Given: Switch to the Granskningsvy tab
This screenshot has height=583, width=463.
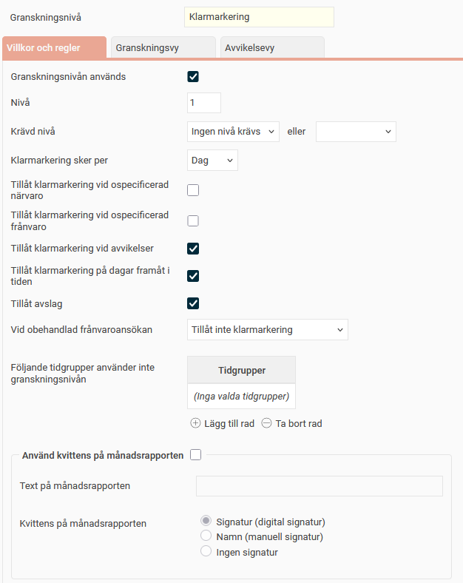Looking at the screenshot, I should coord(163,47).
